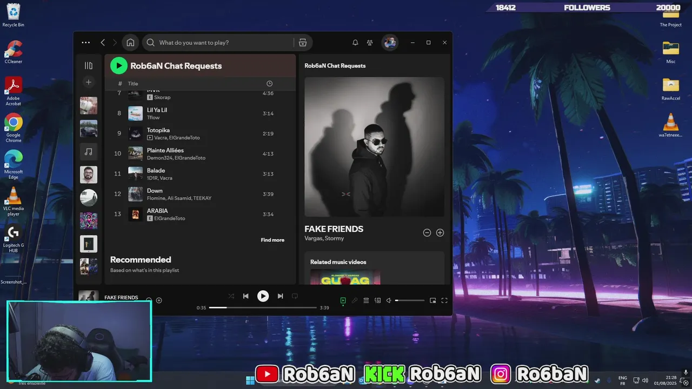
Task: Open the Spotify three-dots menu
Action: 86,43
